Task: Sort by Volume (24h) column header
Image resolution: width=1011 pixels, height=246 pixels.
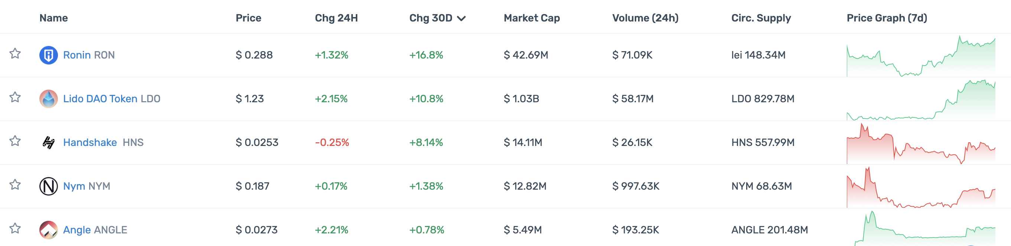Action: click(645, 18)
